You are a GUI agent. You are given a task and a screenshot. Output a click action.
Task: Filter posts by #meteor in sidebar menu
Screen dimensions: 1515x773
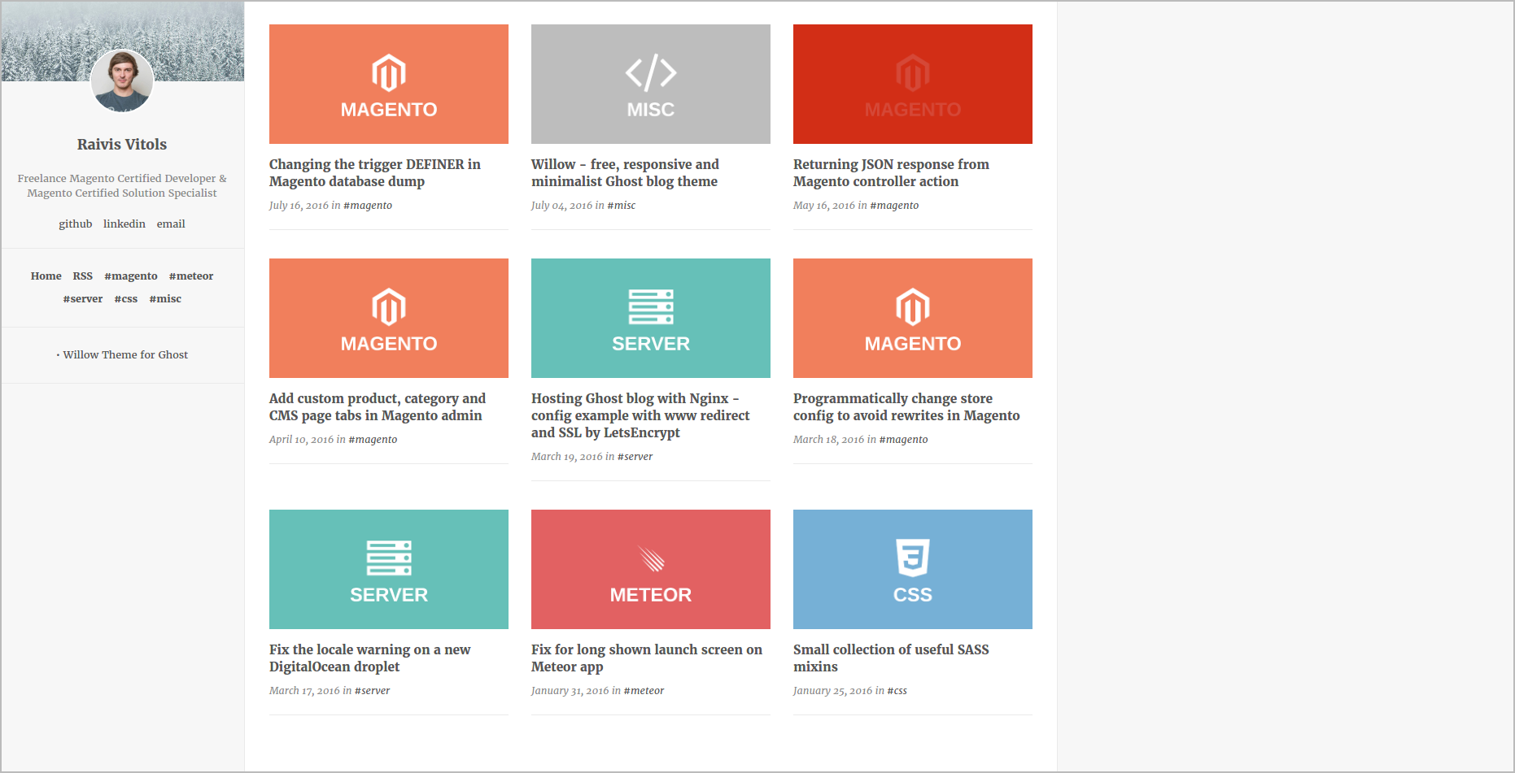point(191,276)
